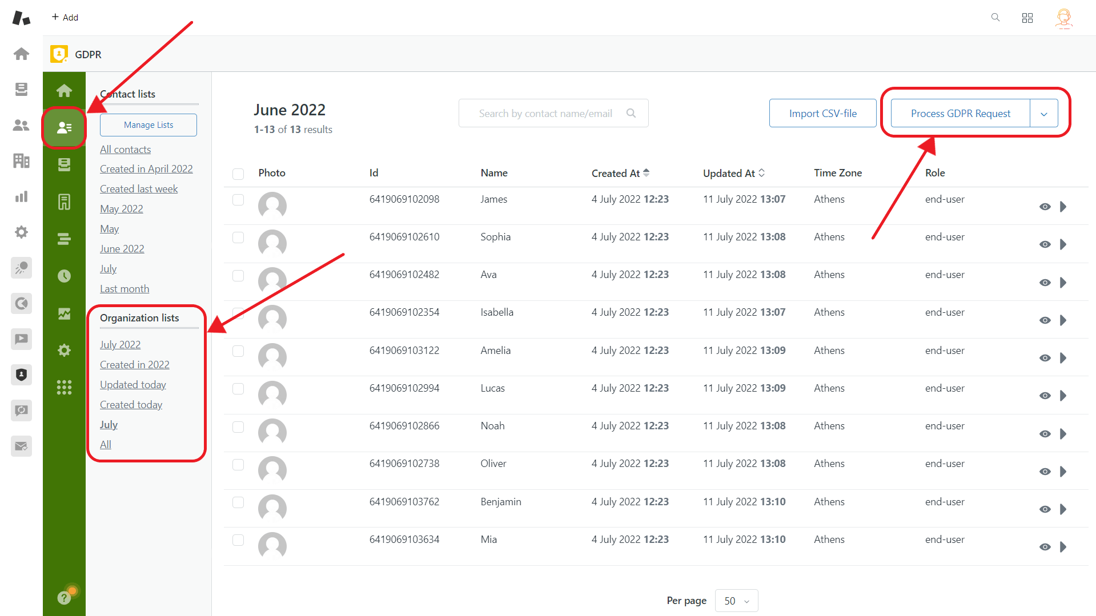Sort by Updated At column
This screenshot has height=616, width=1096.
coord(734,173)
